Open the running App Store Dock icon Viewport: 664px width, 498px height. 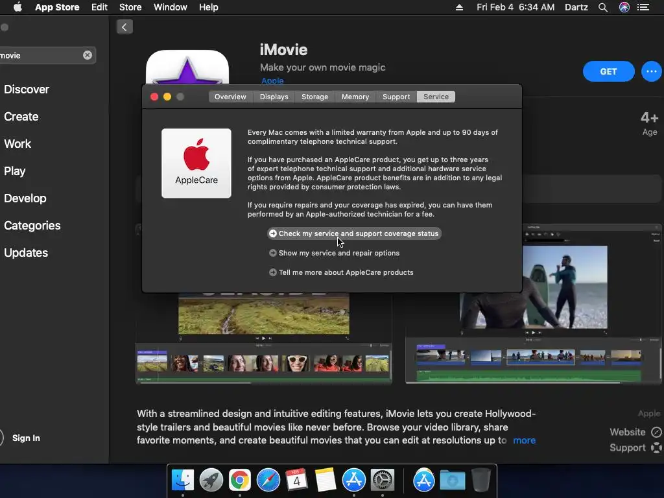353,480
